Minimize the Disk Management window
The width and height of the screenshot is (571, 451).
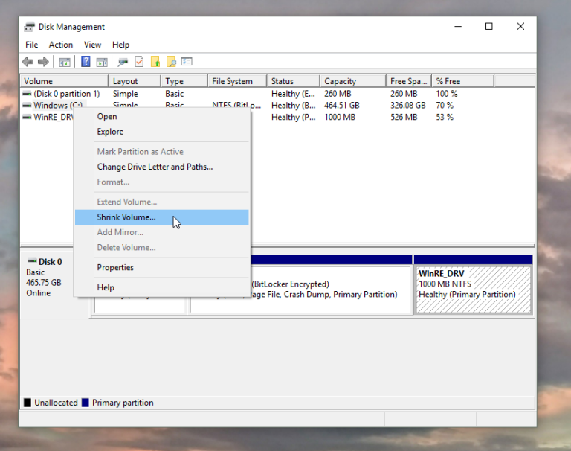pos(458,27)
